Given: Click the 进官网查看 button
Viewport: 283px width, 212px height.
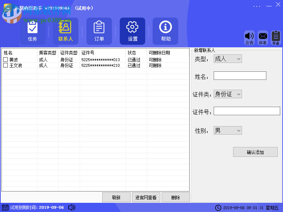Looking at the screenshot, I should [x=146, y=197].
